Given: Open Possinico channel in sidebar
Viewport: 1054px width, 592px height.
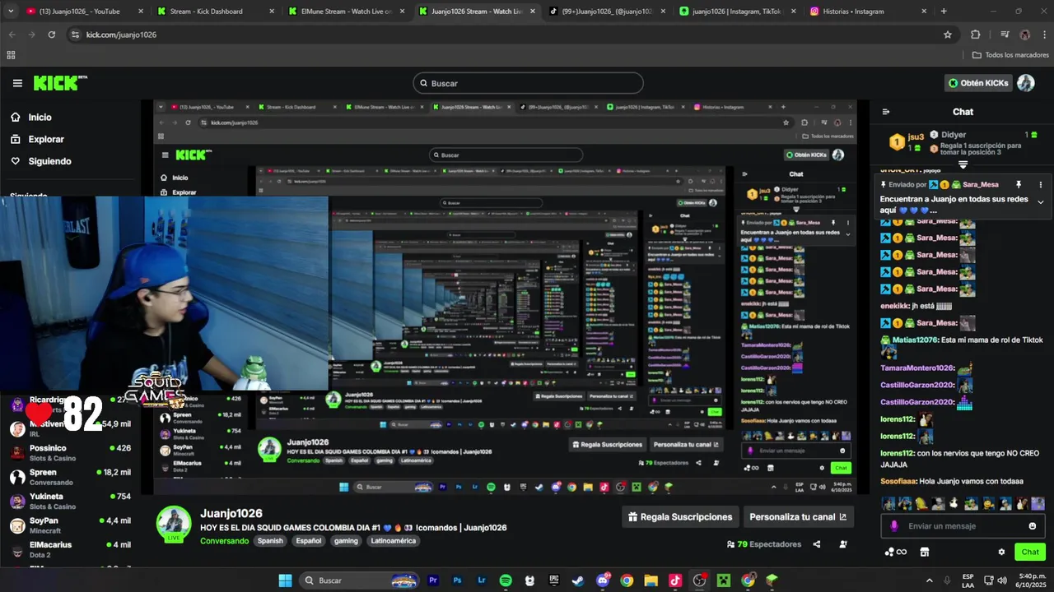Looking at the screenshot, I should pyautogui.click(x=70, y=452).
